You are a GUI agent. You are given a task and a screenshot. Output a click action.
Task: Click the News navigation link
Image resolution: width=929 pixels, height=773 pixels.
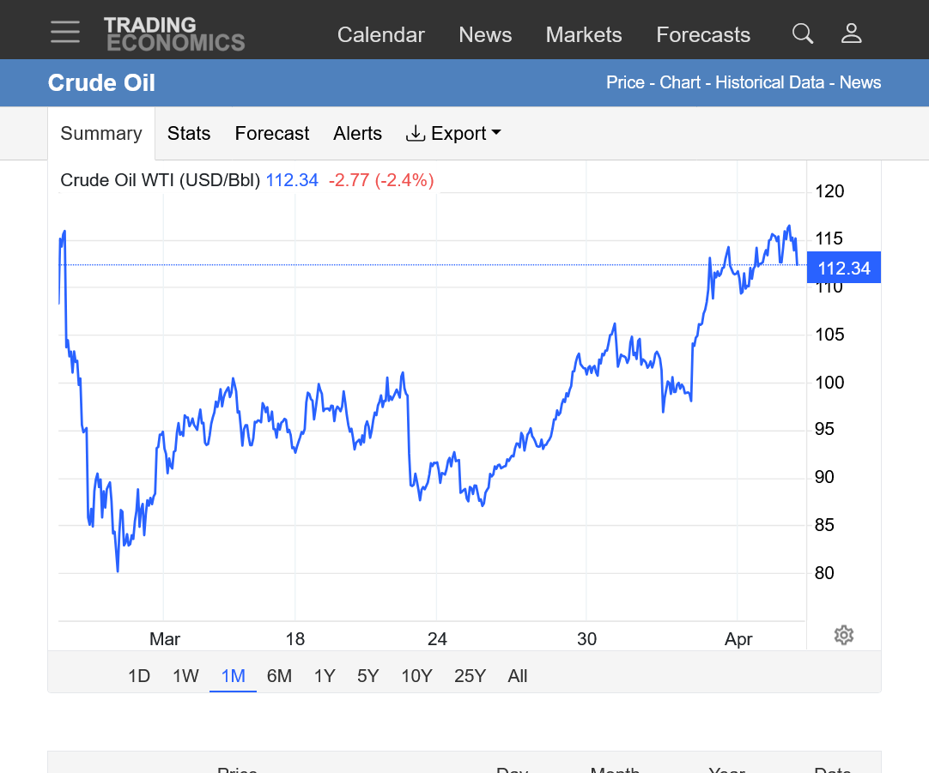click(x=485, y=35)
